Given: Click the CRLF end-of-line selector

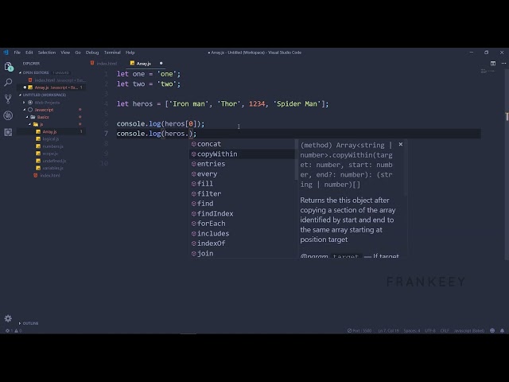Looking at the screenshot, I should [445, 331].
